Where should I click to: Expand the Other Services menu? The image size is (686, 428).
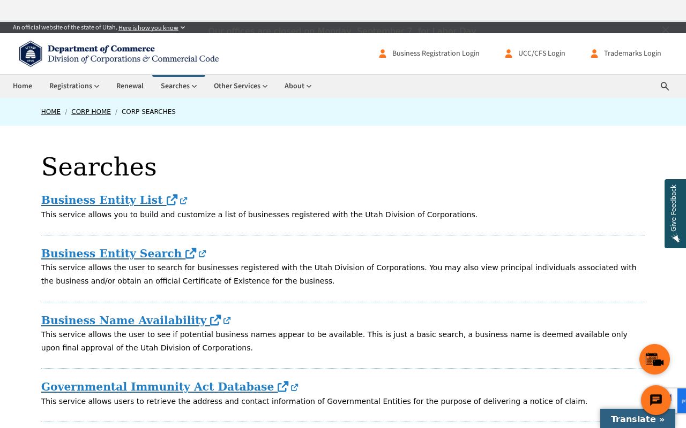coord(241,86)
